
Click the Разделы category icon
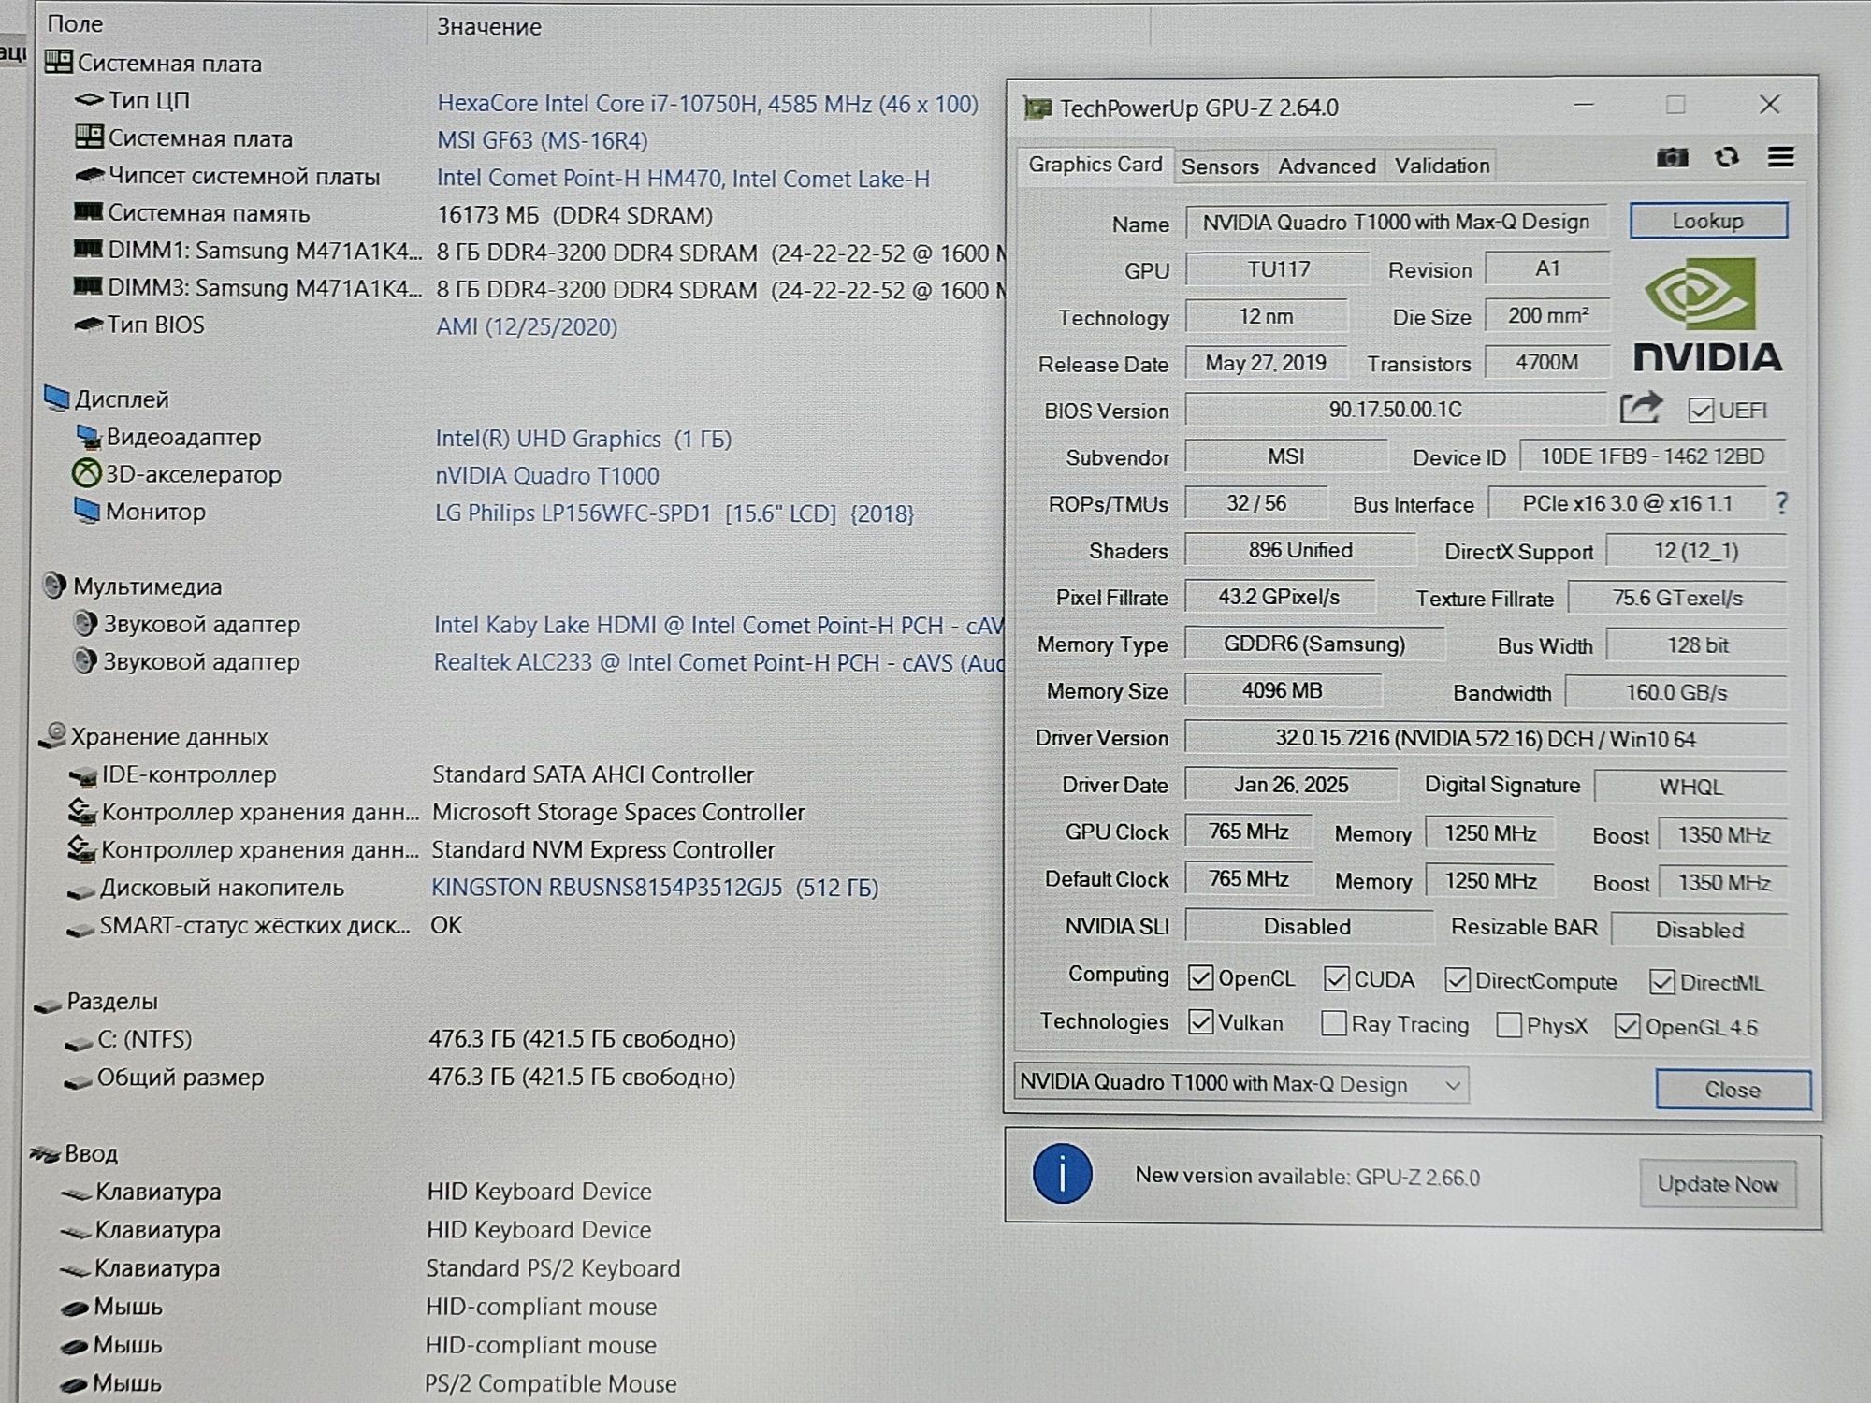point(47,1005)
